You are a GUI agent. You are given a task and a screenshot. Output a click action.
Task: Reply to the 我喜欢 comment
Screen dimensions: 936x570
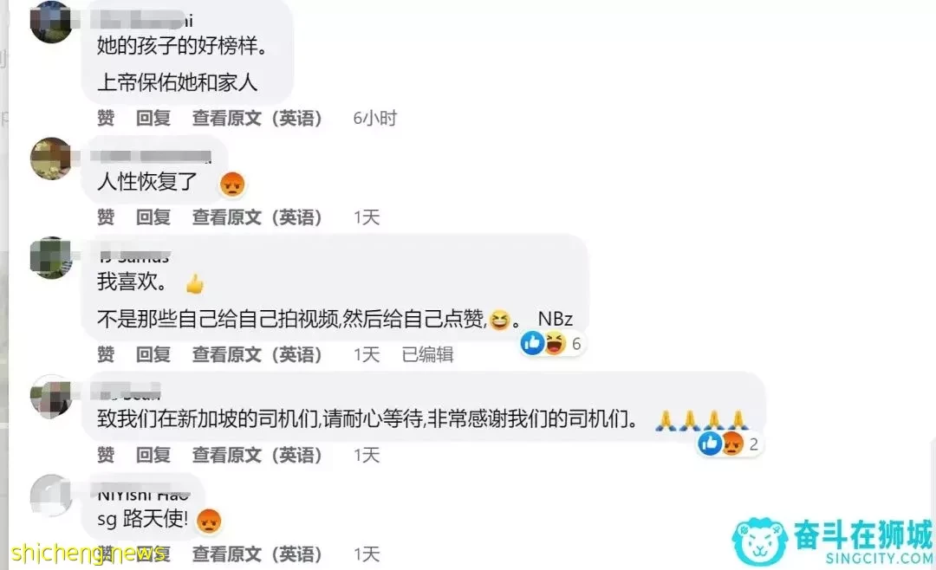[153, 354]
